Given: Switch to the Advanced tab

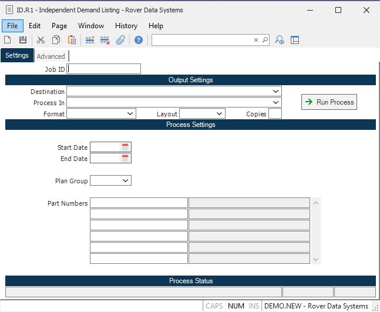Looking at the screenshot, I should pos(51,56).
